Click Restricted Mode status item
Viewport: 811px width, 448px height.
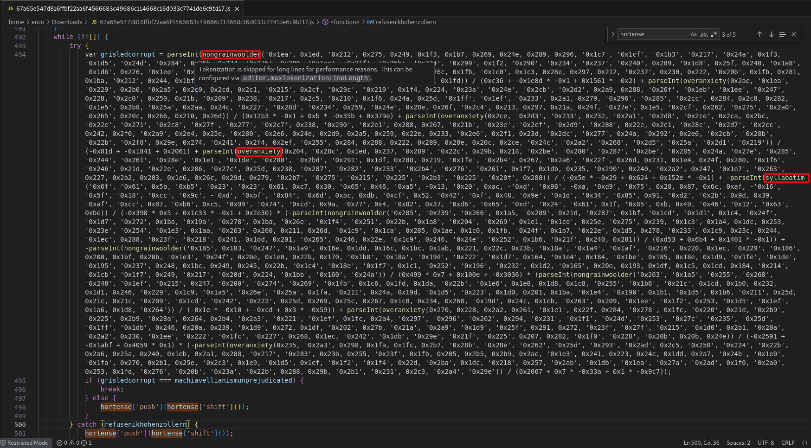tap(24, 443)
